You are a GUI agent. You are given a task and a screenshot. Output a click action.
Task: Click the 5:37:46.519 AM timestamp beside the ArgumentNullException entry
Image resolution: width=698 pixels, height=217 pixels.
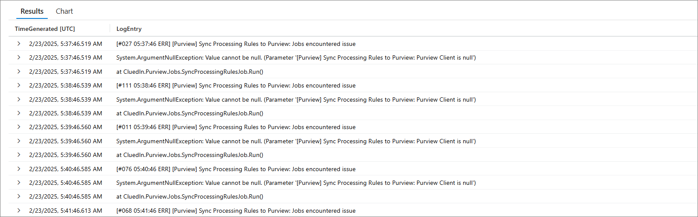(x=66, y=57)
